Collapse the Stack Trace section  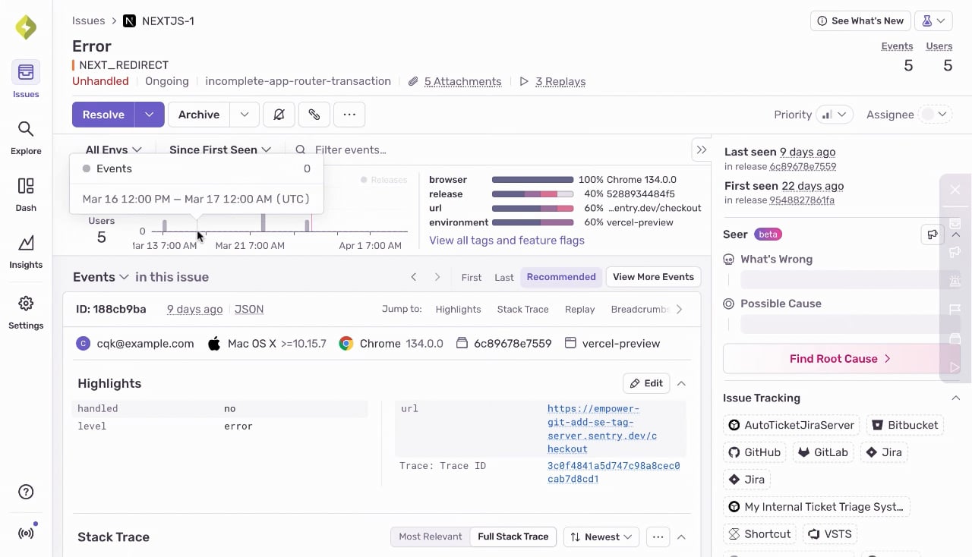pyautogui.click(x=681, y=537)
